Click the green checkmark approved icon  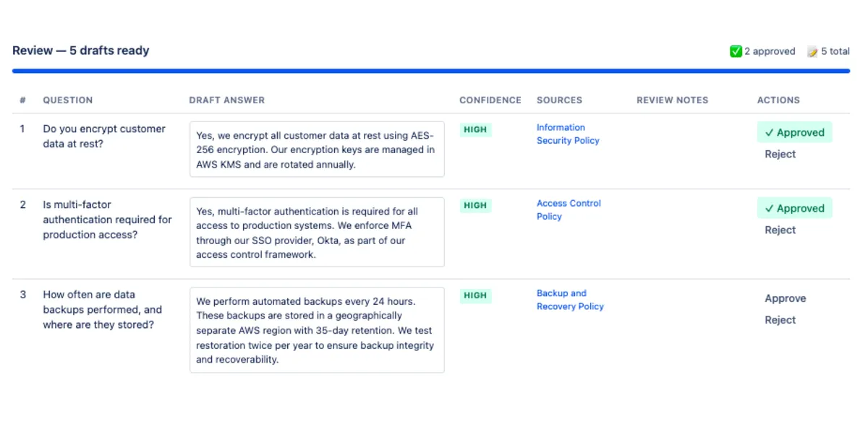pyautogui.click(x=736, y=51)
